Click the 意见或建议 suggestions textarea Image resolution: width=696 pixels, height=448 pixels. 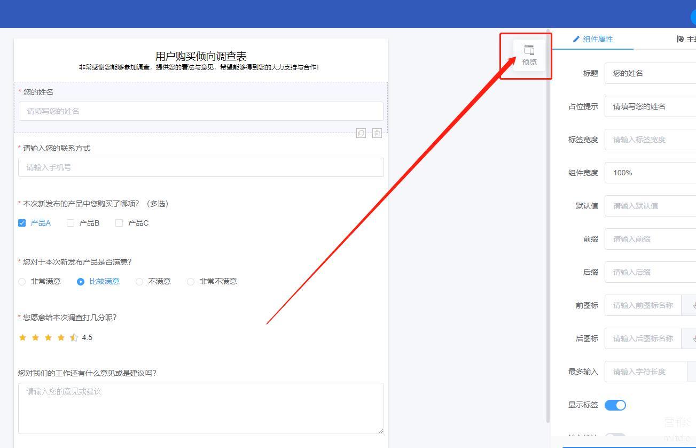pos(201,408)
